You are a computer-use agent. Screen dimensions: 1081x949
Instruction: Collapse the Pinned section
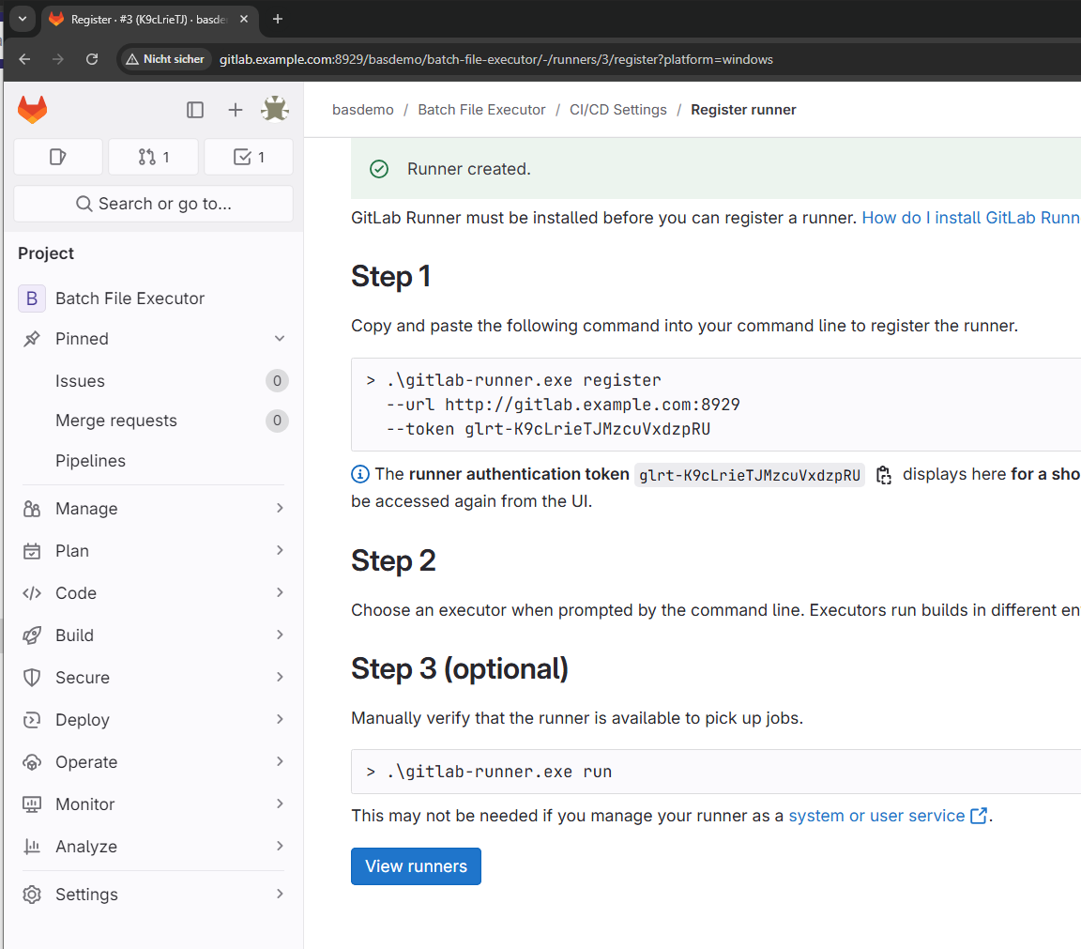[x=279, y=339]
